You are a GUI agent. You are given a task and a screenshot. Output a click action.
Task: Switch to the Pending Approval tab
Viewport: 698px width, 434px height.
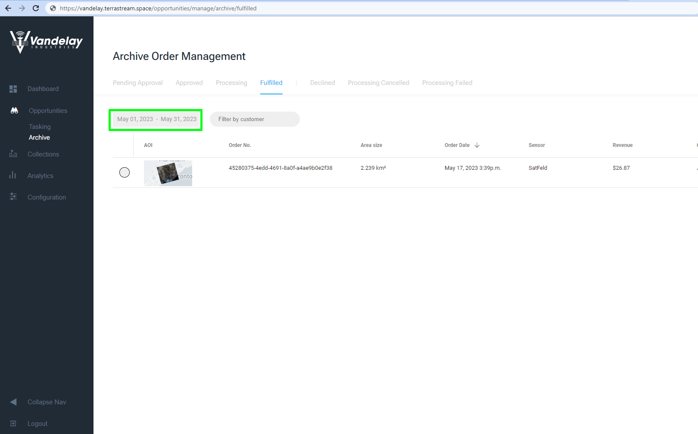tap(138, 83)
